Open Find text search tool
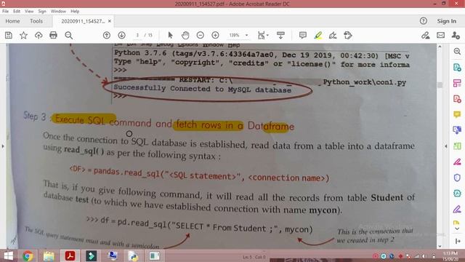 pyautogui.click(x=69, y=36)
